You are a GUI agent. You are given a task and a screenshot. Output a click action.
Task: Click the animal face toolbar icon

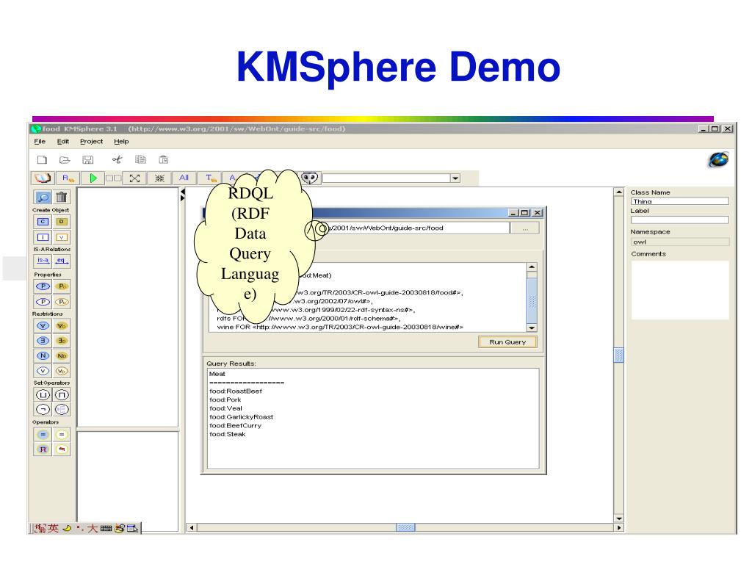pyautogui.click(x=310, y=178)
